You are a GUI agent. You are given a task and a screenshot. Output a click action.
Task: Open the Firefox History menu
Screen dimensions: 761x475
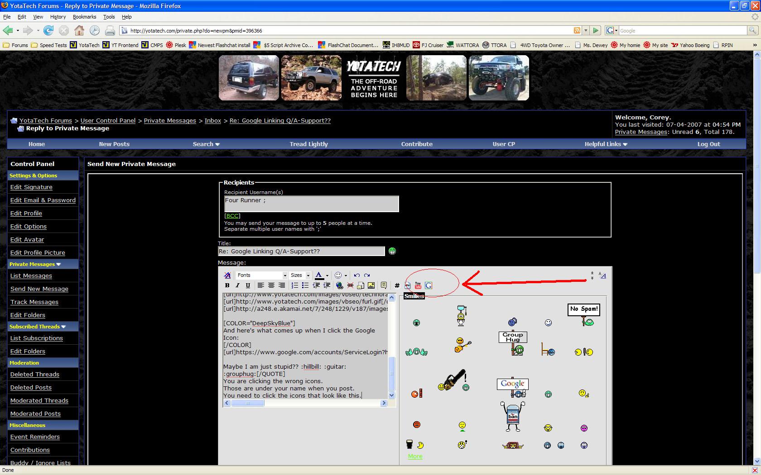click(x=58, y=17)
